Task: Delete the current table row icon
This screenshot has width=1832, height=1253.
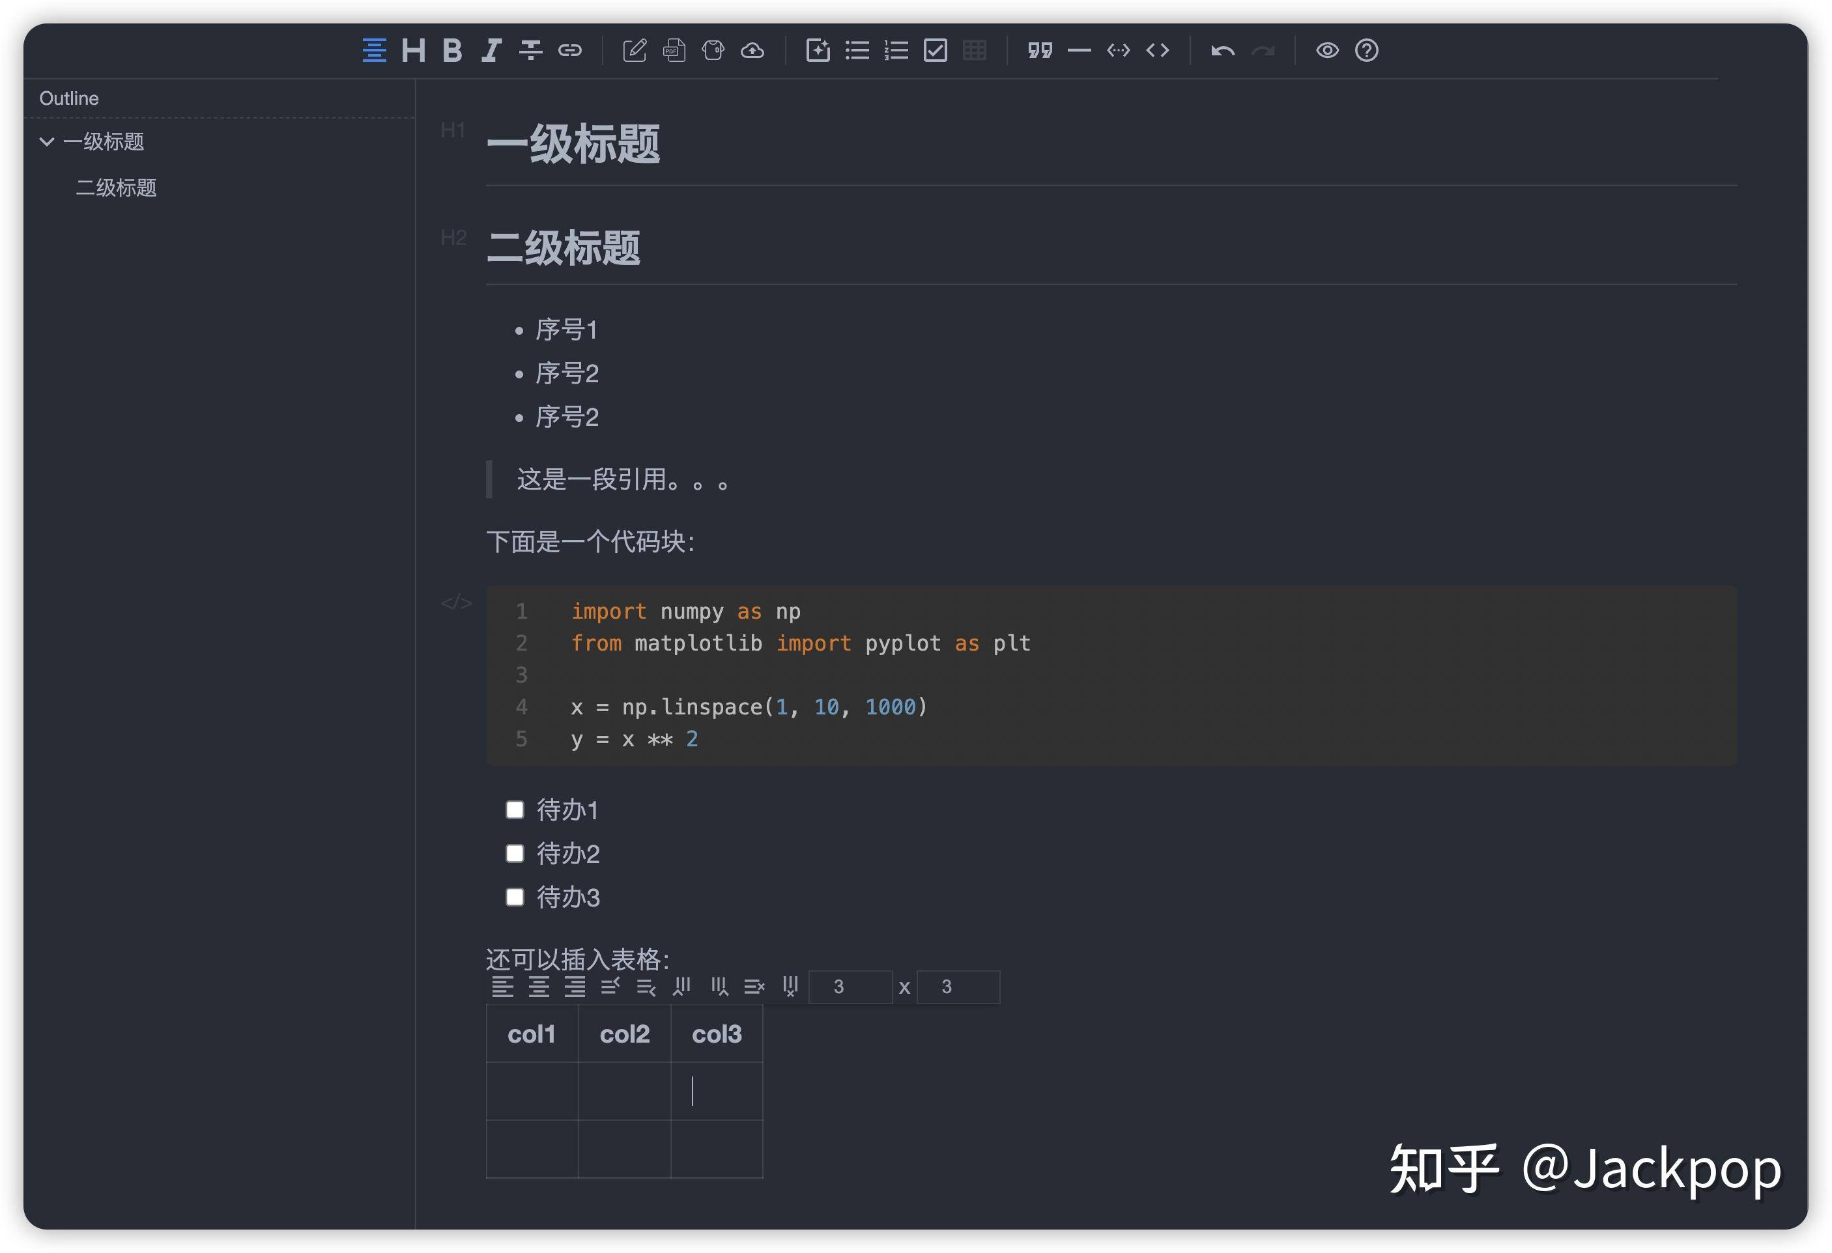Action: tap(754, 987)
